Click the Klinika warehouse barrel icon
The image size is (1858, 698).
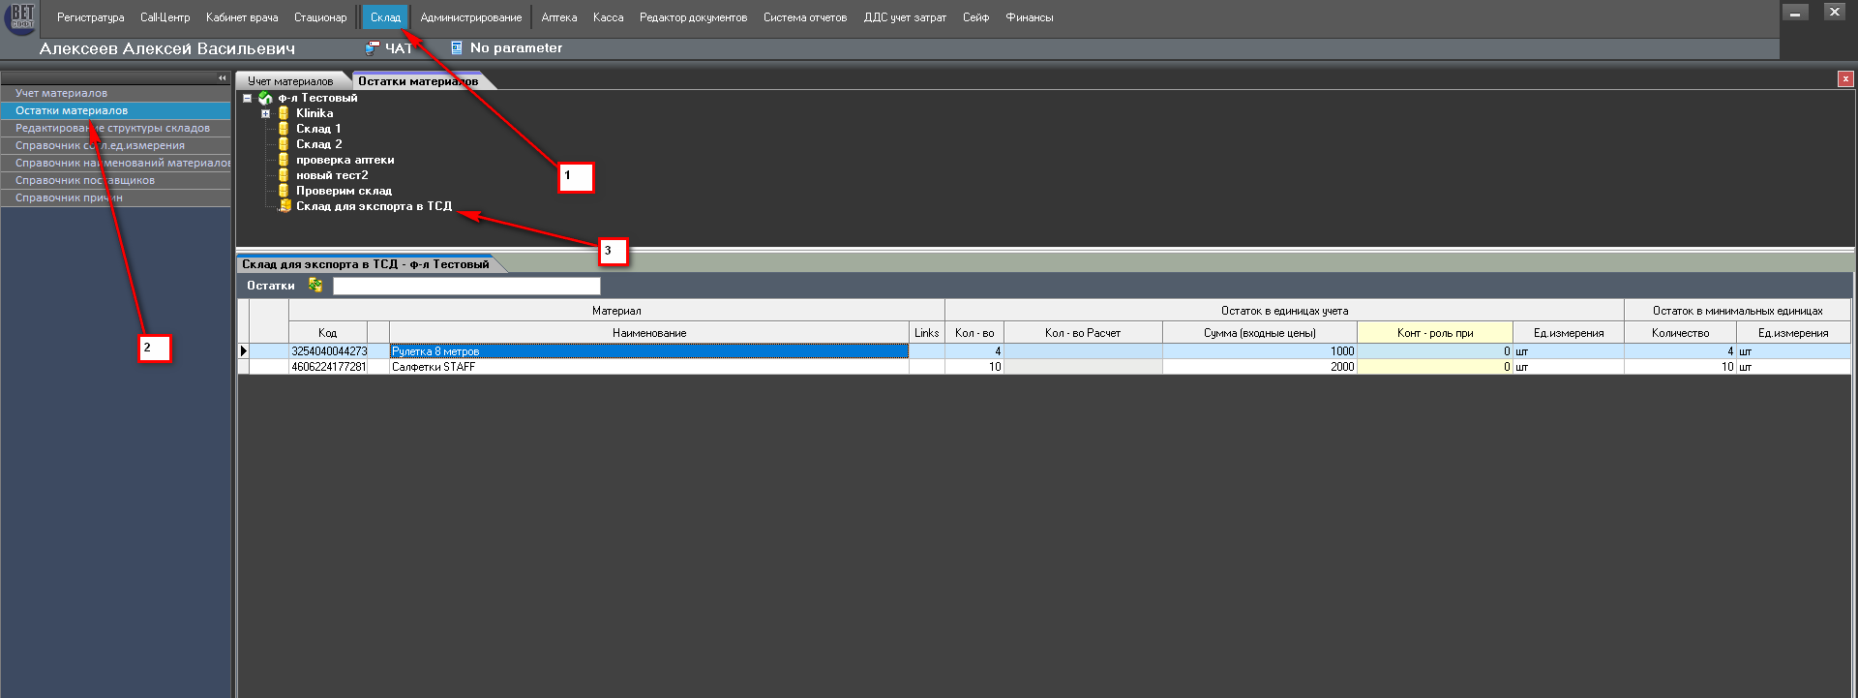point(284,113)
